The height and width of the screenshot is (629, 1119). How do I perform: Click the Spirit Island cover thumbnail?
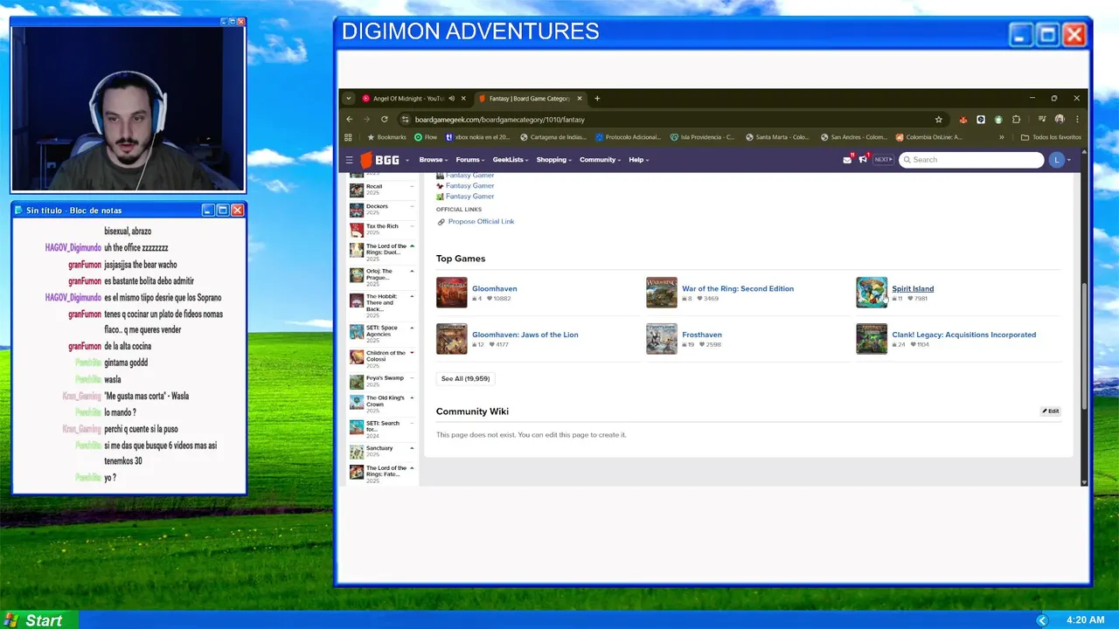point(872,293)
